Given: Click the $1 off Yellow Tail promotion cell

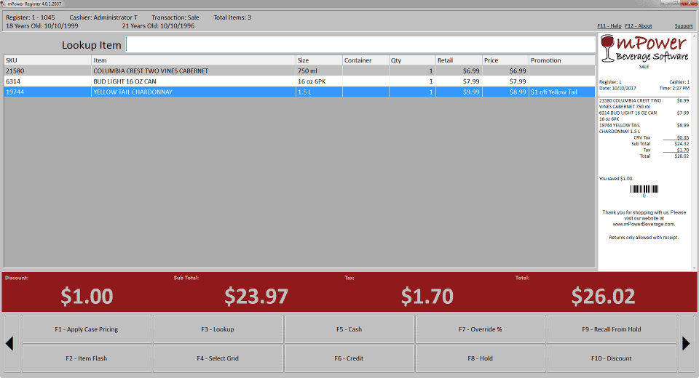Looking at the screenshot, I should pos(562,92).
